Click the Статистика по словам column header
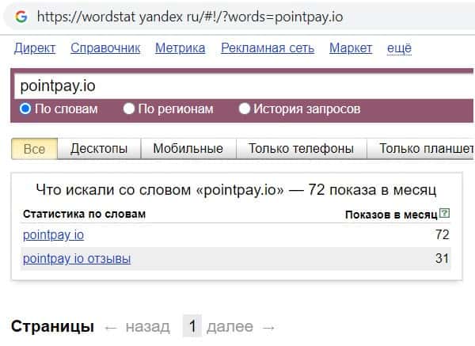475x346 pixels. point(84,215)
